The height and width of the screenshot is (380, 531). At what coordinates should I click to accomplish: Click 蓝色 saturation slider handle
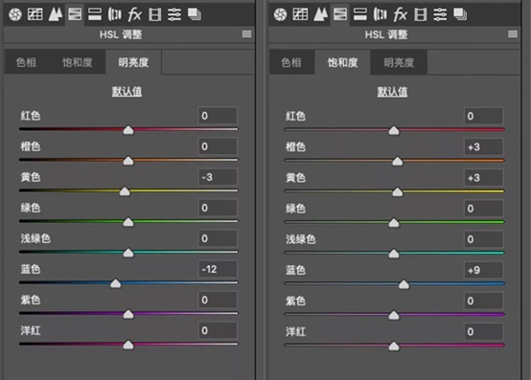click(404, 284)
